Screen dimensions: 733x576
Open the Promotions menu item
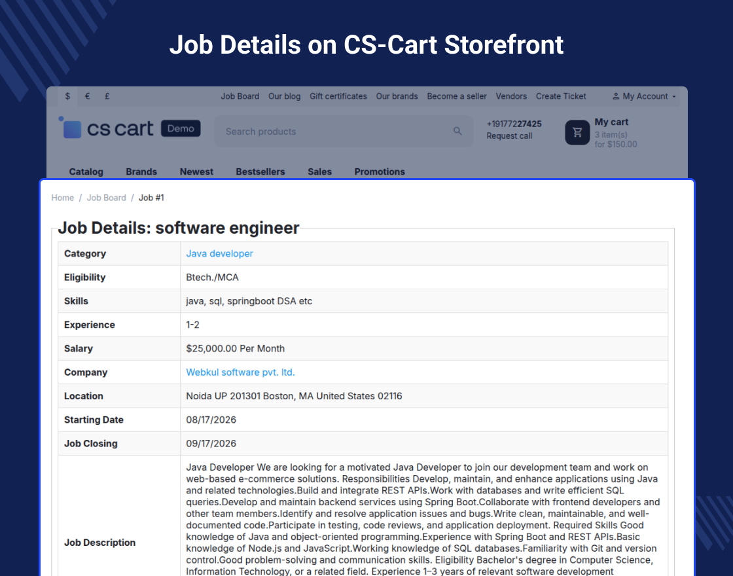click(380, 171)
